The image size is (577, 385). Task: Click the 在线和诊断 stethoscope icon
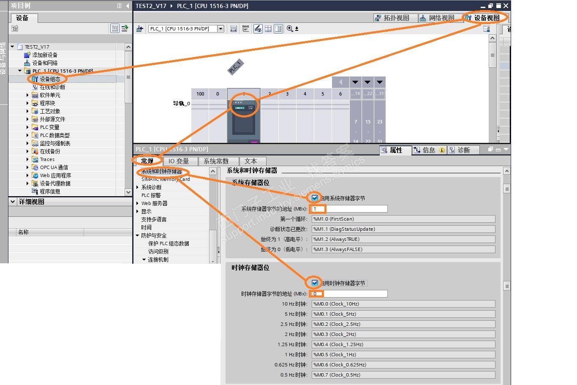(35, 87)
